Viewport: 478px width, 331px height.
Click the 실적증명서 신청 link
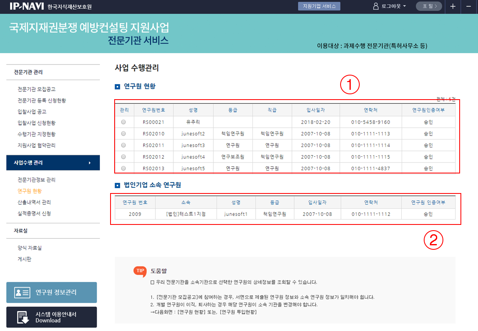point(34,213)
